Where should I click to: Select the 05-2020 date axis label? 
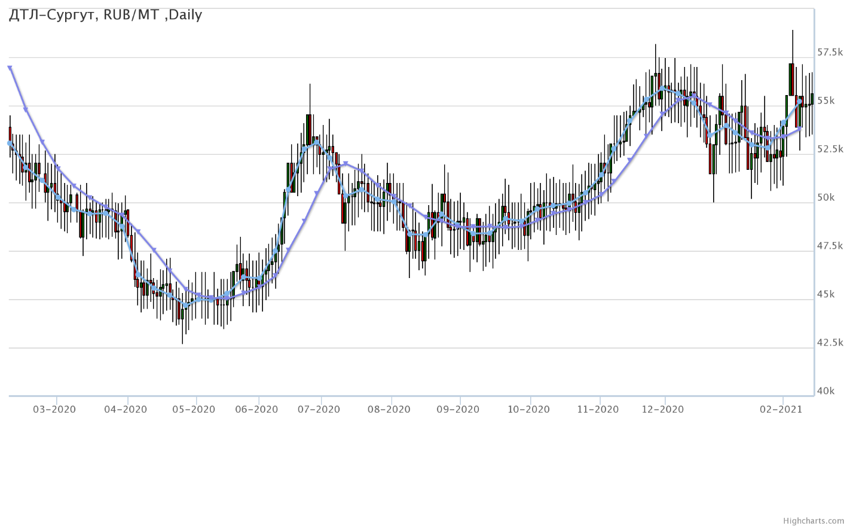click(x=194, y=410)
